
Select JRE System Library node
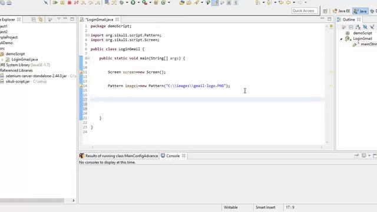(x=25, y=65)
